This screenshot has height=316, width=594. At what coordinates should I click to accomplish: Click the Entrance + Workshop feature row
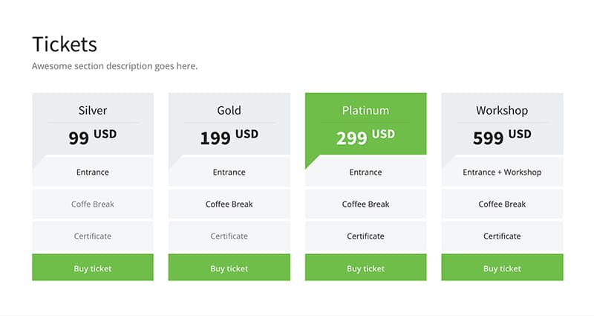coord(502,172)
